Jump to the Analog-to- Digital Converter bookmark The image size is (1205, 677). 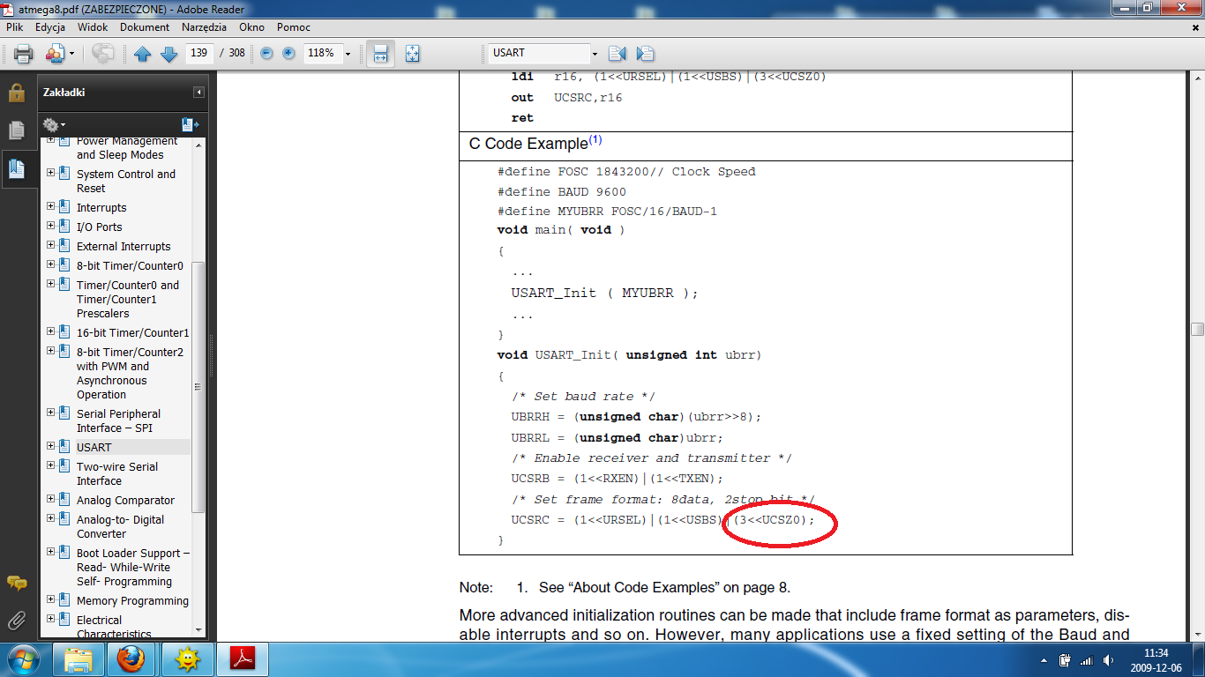[x=120, y=526]
